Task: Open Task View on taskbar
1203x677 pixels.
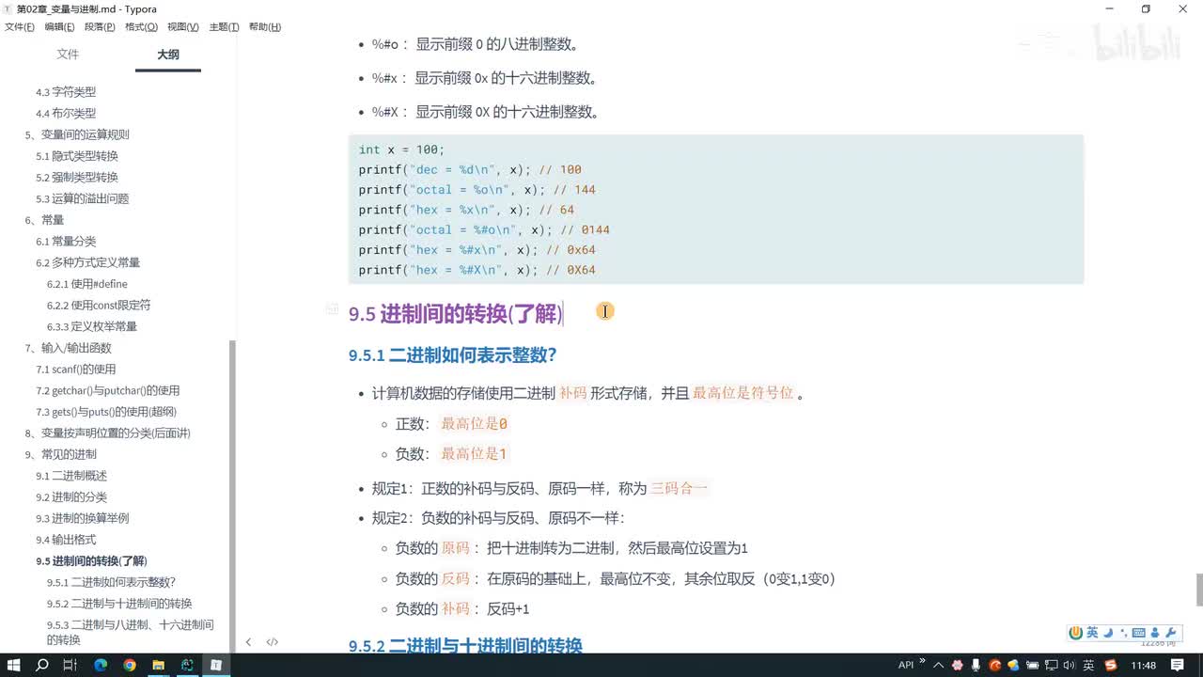Action: tap(70, 665)
